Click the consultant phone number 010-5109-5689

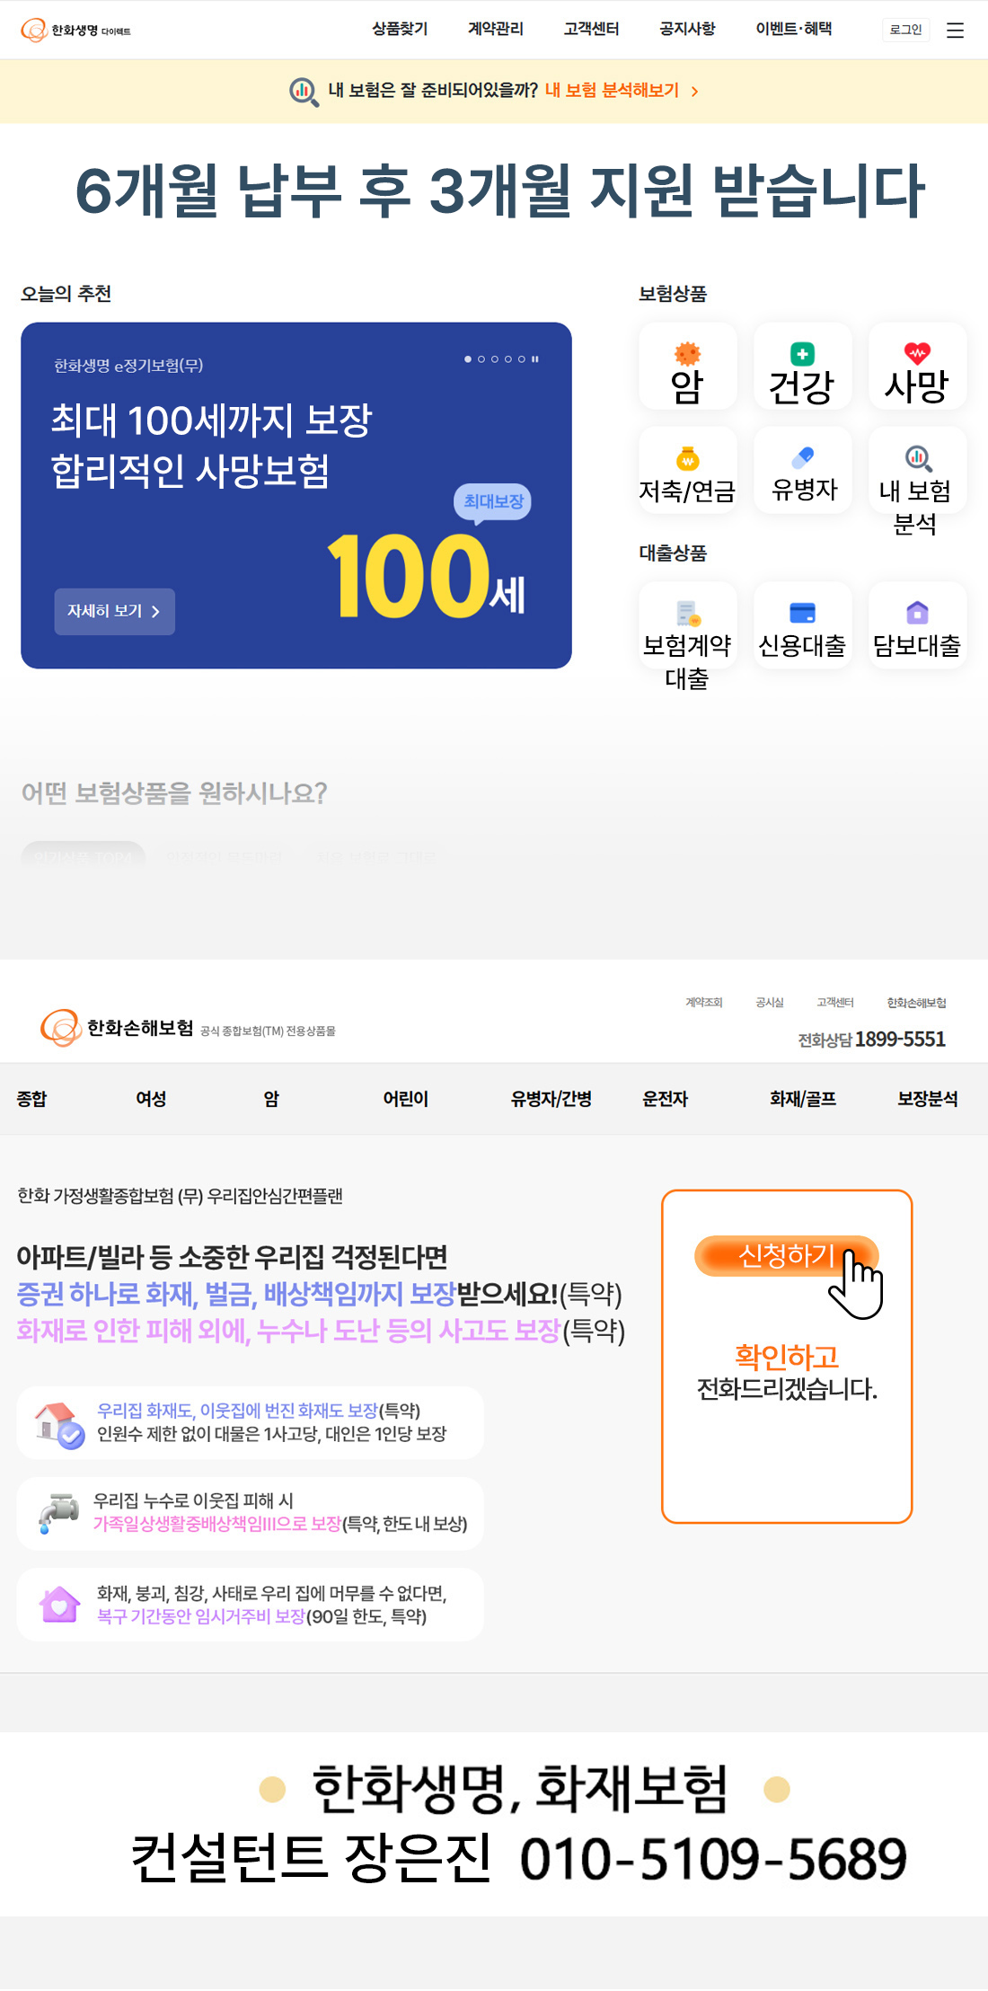pyautogui.click(x=714, y=1858)
